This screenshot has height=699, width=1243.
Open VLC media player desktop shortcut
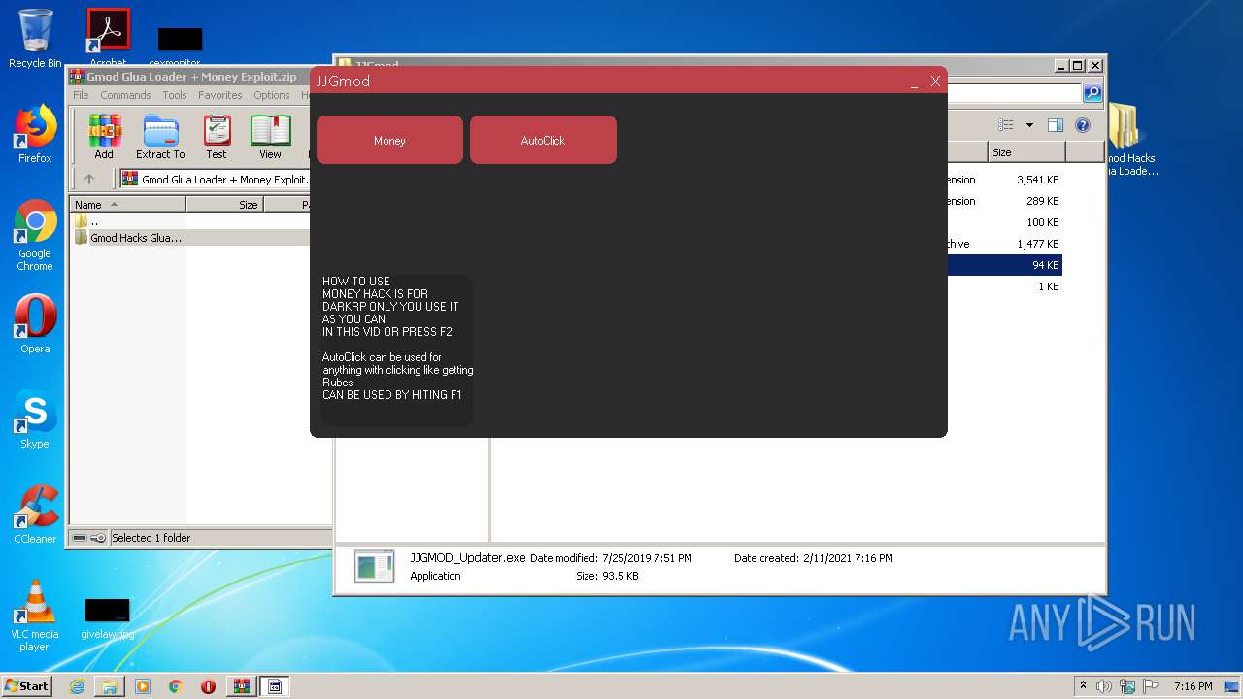tap(35, 616)
